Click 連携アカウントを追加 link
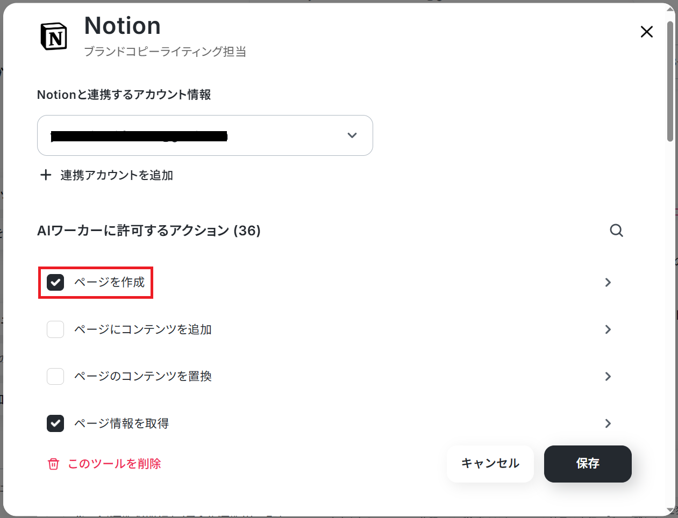The image size is (678, 518). coord(117,175)
